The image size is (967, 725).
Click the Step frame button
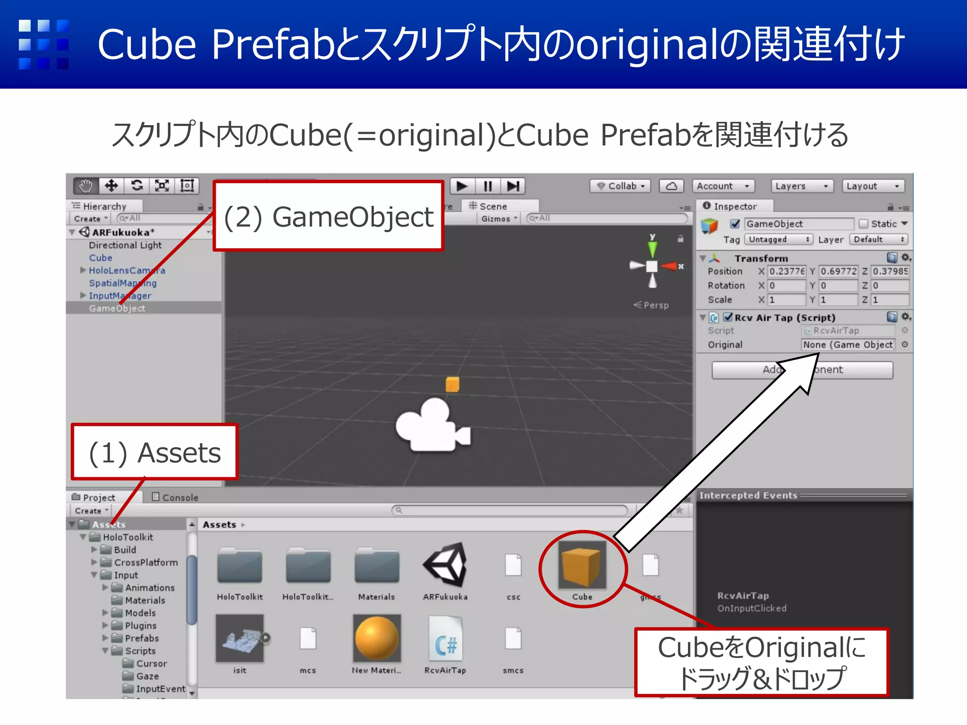click(513, 186)
